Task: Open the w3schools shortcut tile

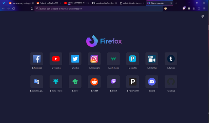Action: click(113, 61)
